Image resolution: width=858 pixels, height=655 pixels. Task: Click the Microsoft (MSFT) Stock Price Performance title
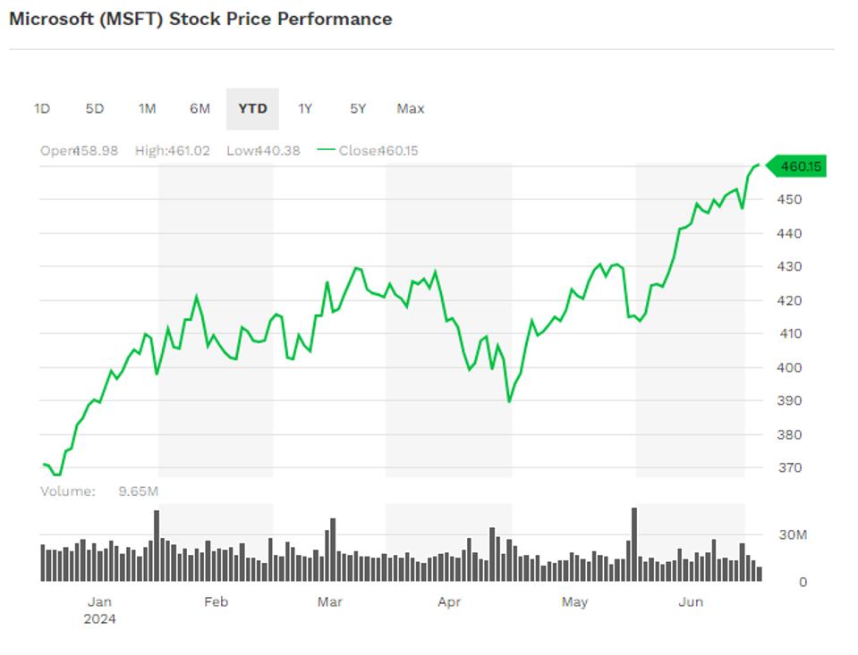[200, 19]
